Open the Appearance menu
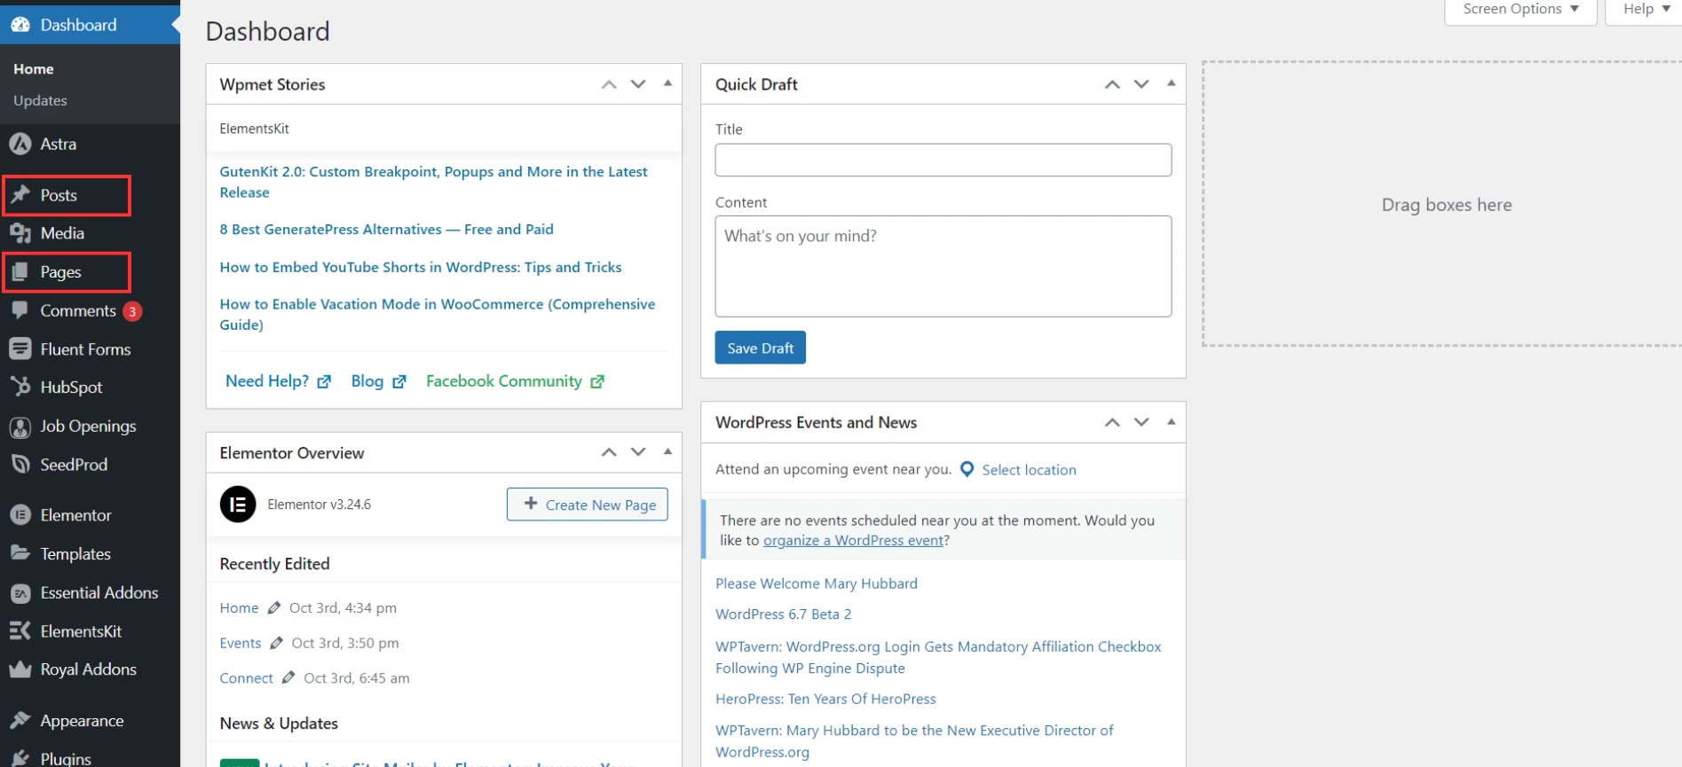The height and width of the screenshot is (767, 1682). tap(82, 721)
